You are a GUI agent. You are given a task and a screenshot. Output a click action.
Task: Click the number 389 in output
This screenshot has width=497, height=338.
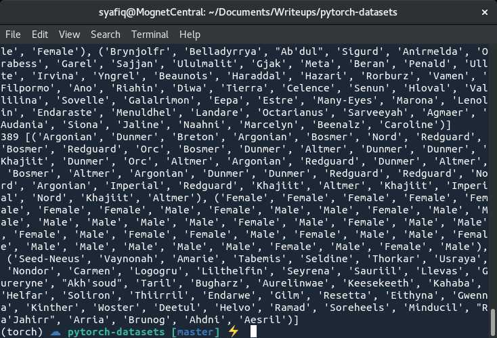(x=9, y=137)
